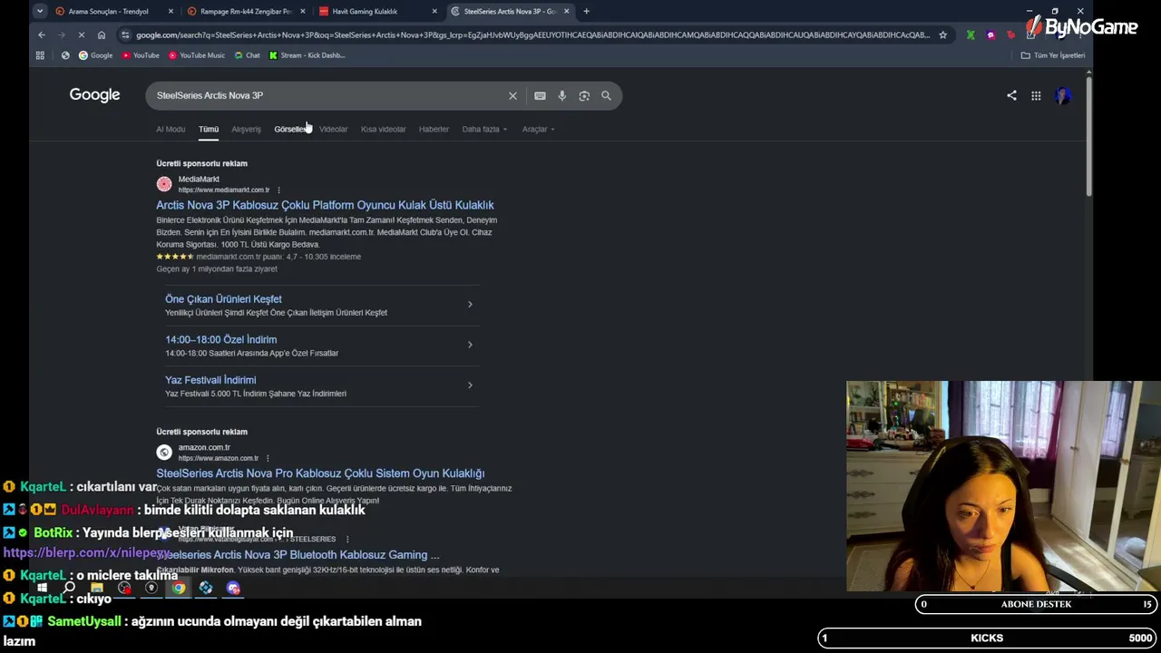Screen dimensions: 1161x653
Task: Select the Görseller search tab
Action: point(291,129)
